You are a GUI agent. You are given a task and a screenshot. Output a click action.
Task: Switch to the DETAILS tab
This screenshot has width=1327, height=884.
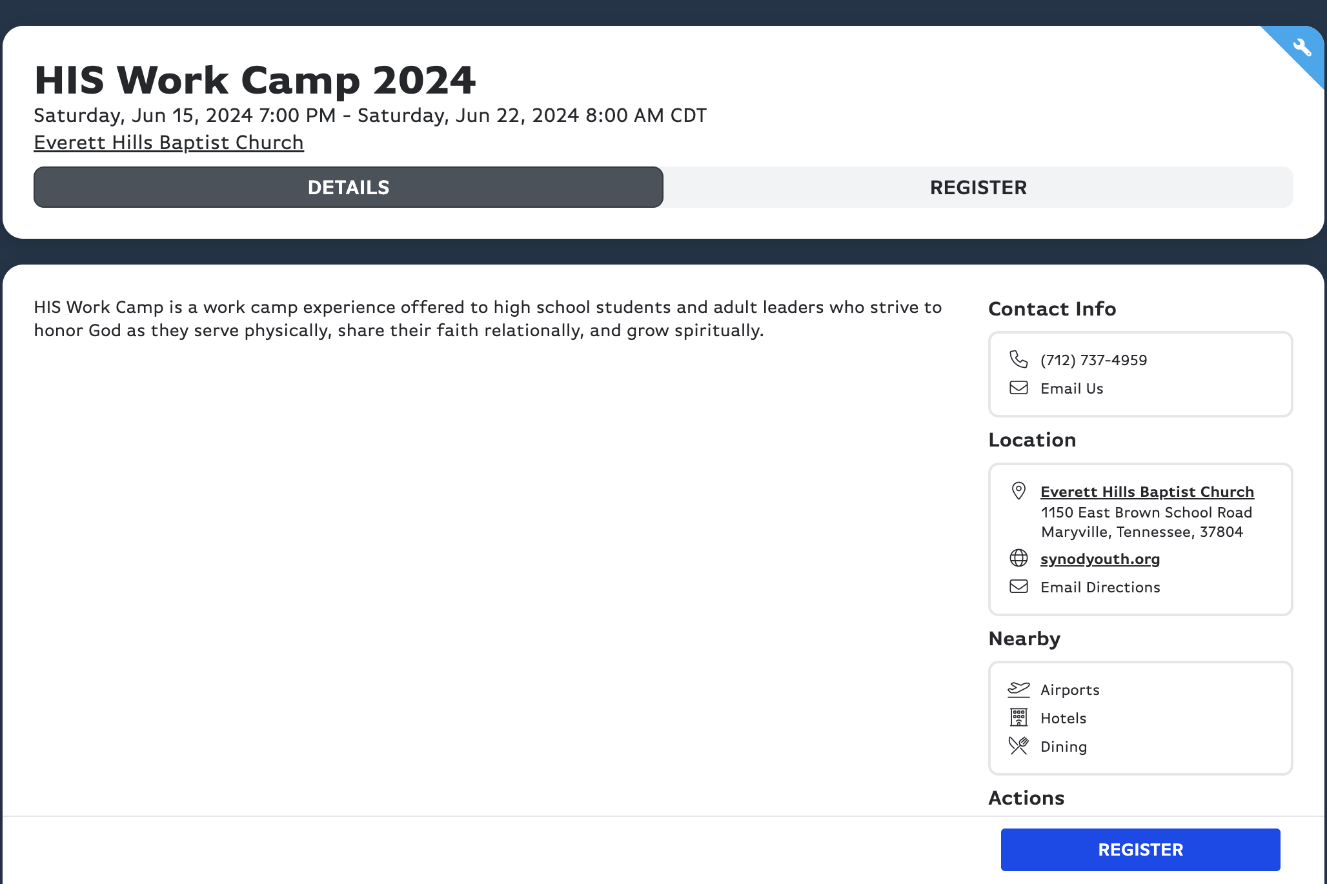click(x=349, y=187)
